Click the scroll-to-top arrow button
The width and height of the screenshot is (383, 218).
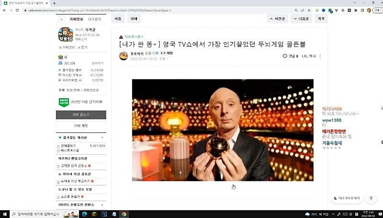371,198
